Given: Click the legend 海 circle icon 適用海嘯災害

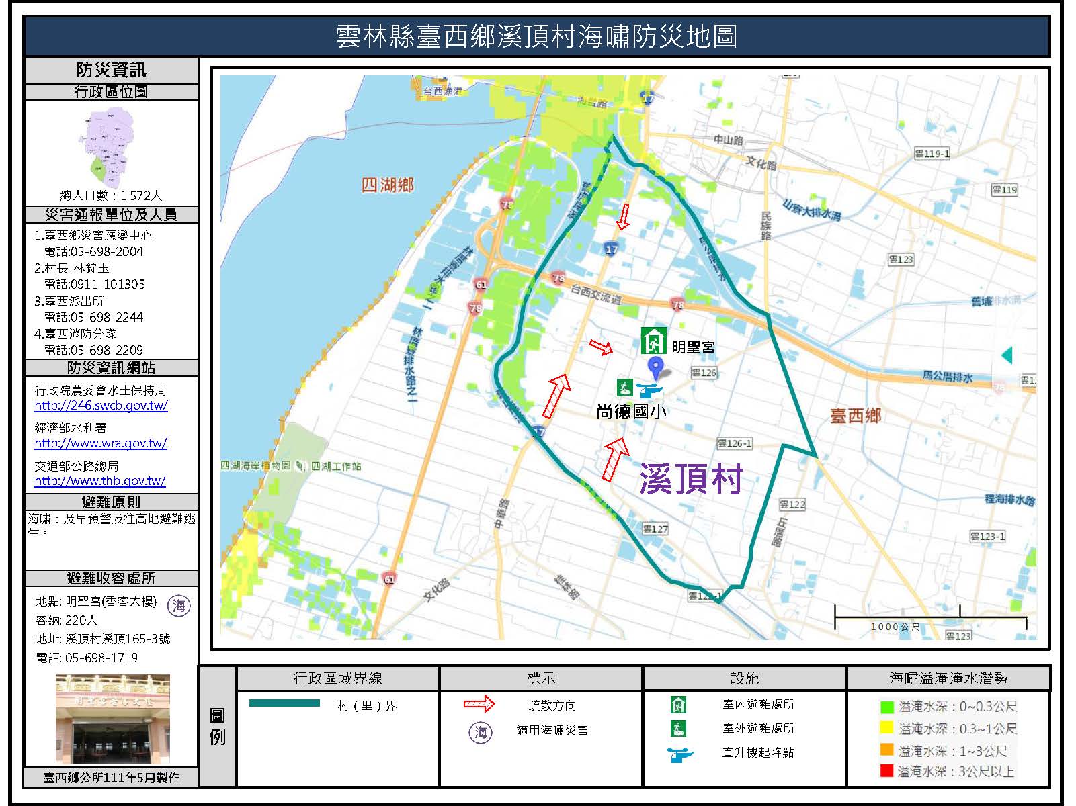Looking at the screenshot, I should [481, 732].
